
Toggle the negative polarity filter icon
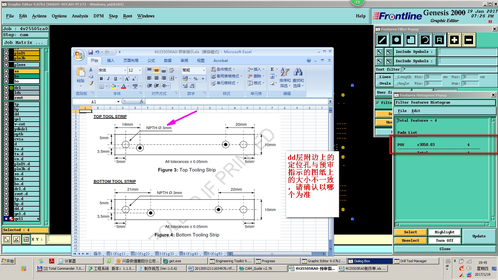(469, 40)
